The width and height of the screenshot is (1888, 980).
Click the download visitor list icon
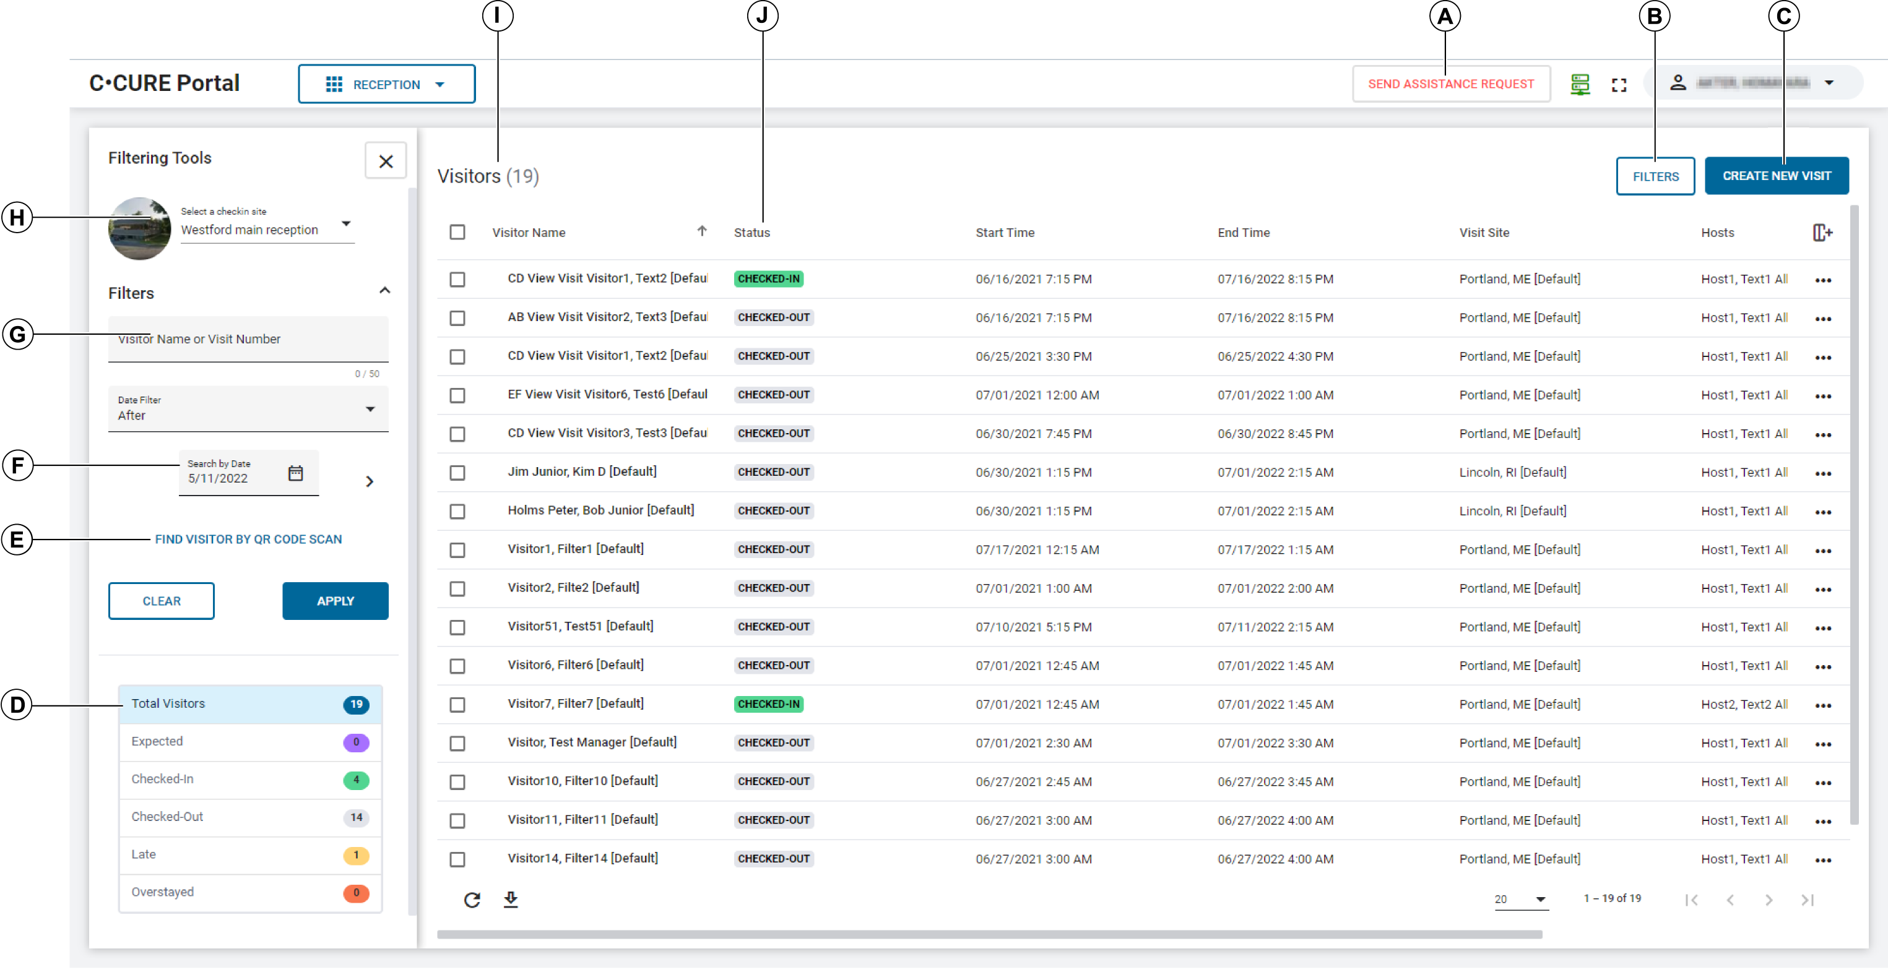tap(511, 900)
